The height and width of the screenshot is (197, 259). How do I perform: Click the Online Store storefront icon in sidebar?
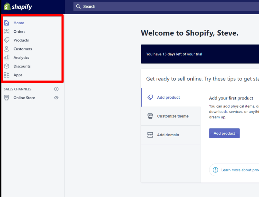6,98
